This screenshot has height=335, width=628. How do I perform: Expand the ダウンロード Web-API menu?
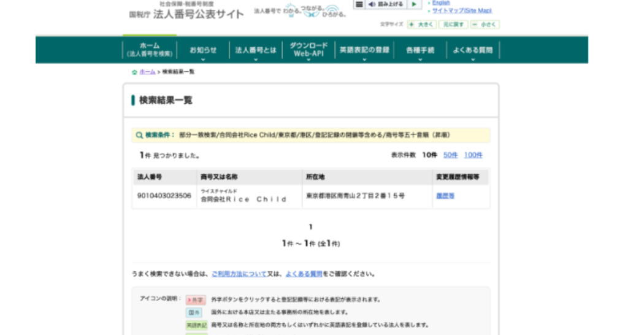pos(308,50)
